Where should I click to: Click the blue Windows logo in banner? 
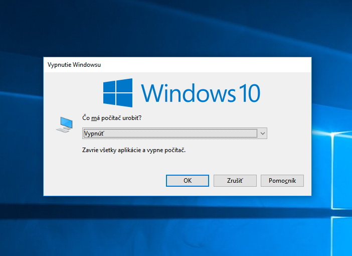coord(118,92)
